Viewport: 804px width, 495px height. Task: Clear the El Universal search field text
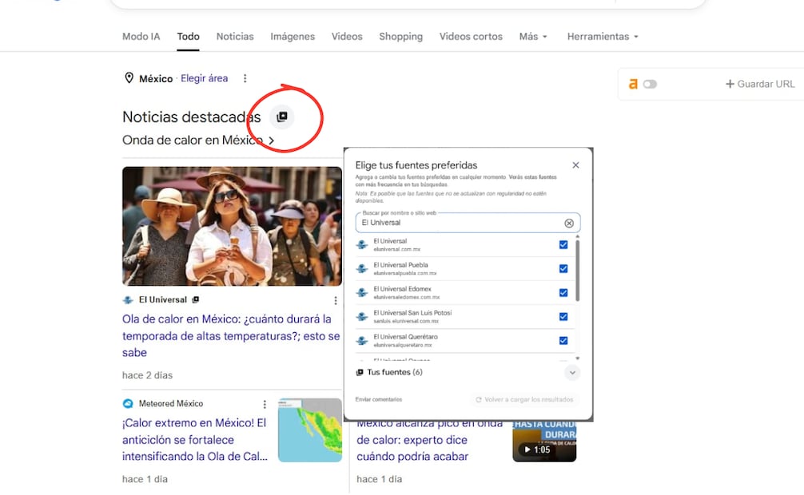coord(569,223)
